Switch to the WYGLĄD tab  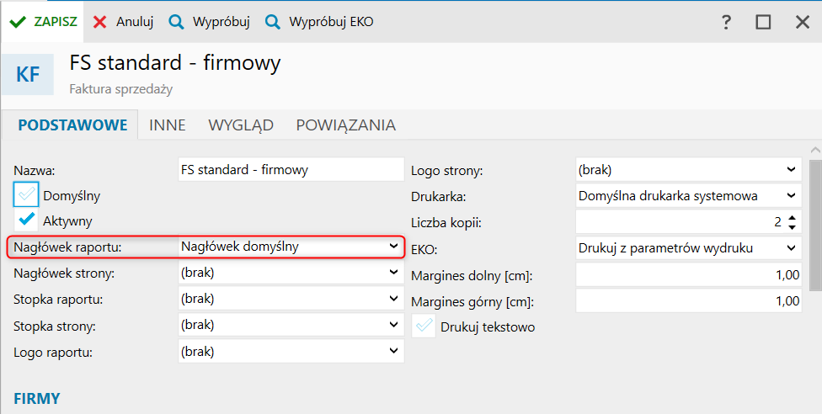(241, 125)
